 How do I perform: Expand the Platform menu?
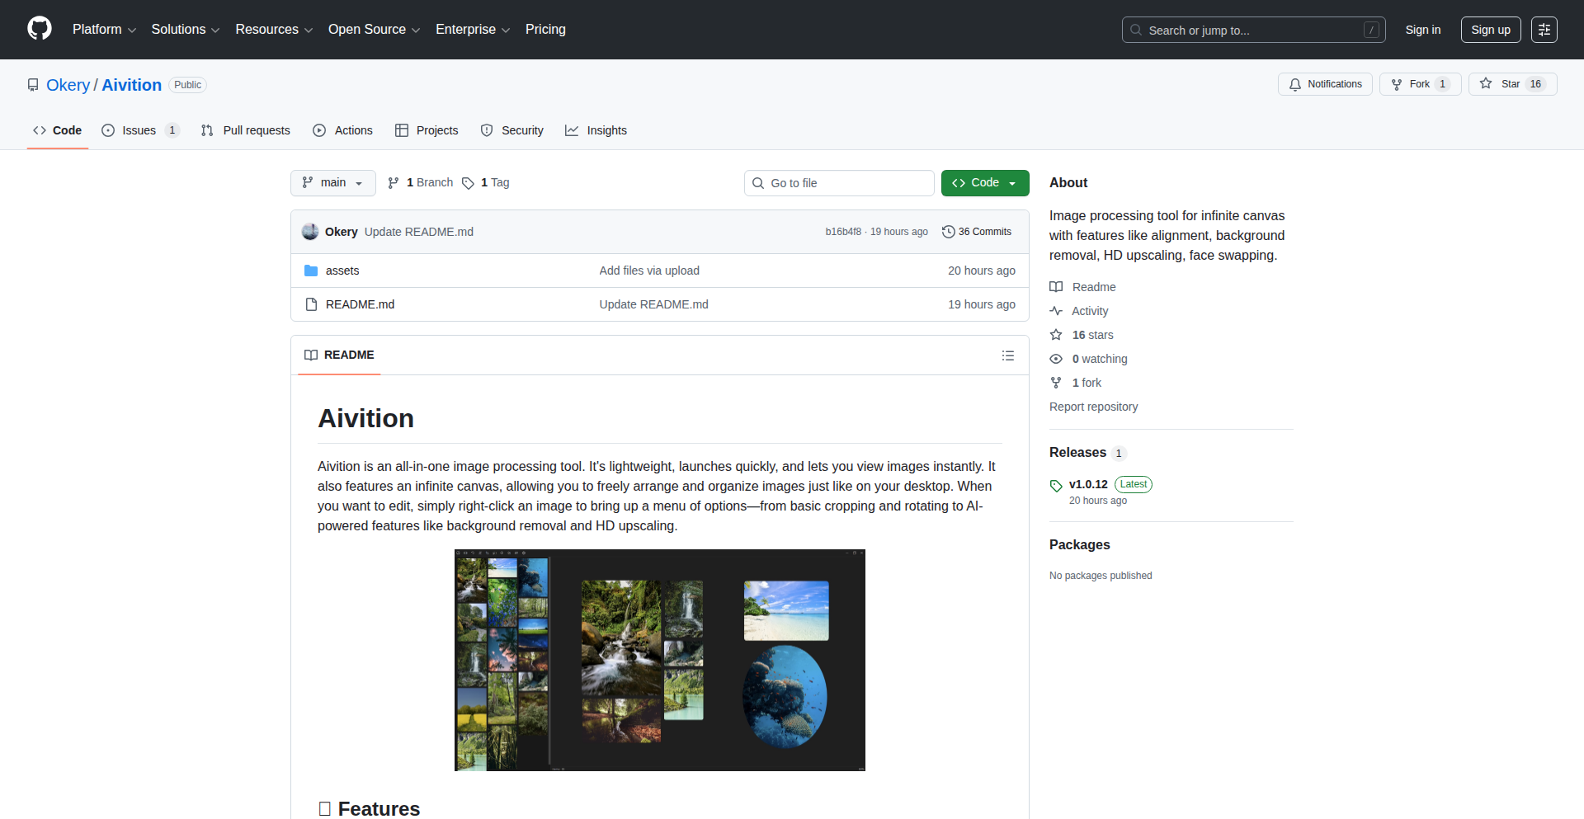tap(104, 30)
